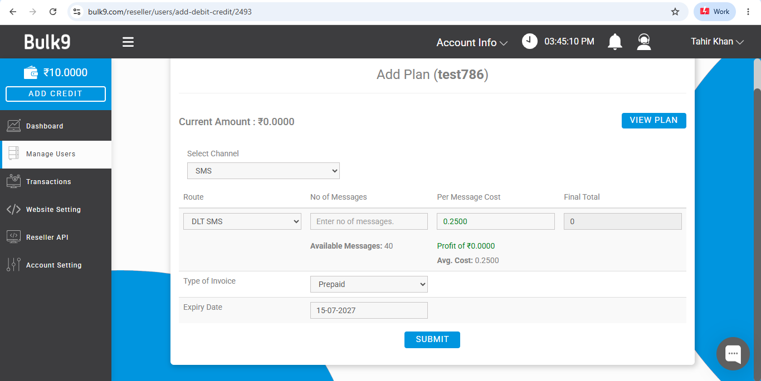Open Tahir Khan user menu

coord(718,42)
